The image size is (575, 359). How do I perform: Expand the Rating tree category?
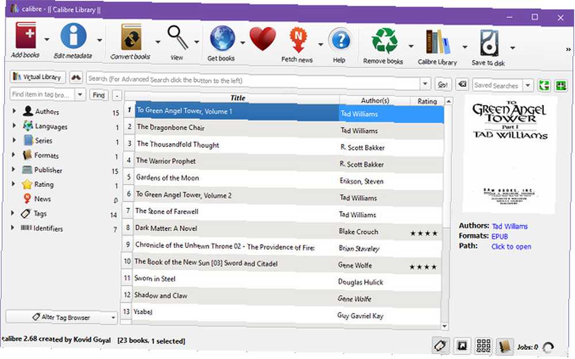[x=13, y=184]
